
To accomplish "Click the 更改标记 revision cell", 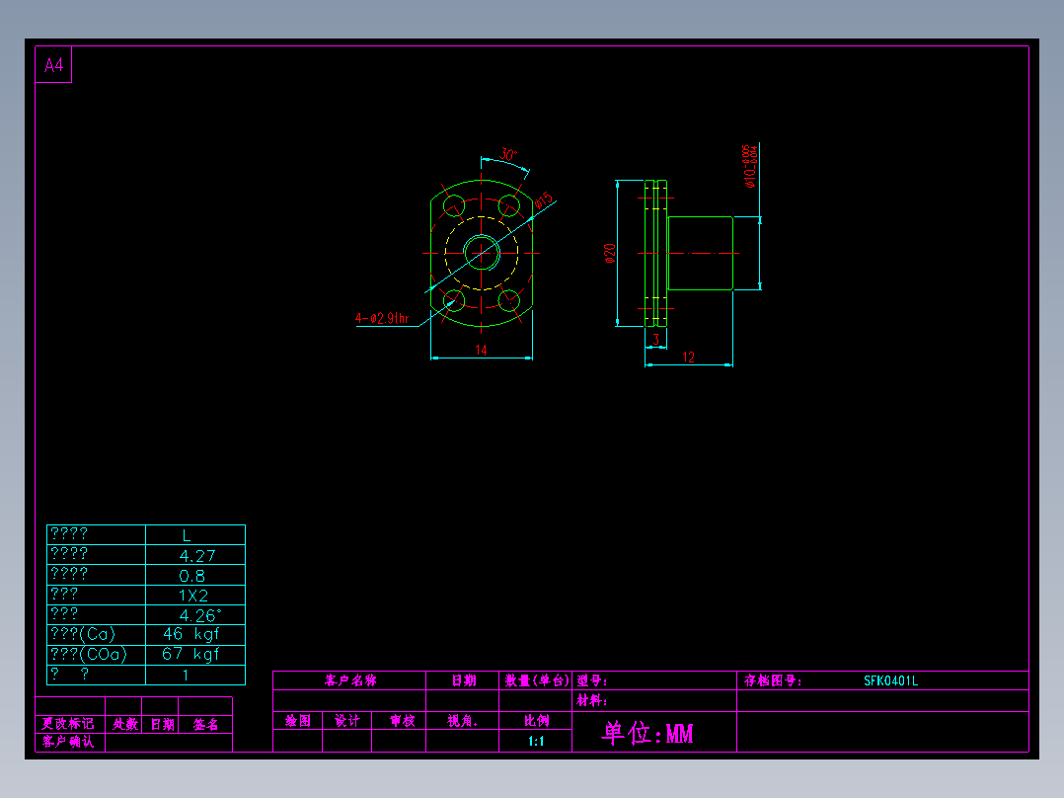I will pos(68,724).
